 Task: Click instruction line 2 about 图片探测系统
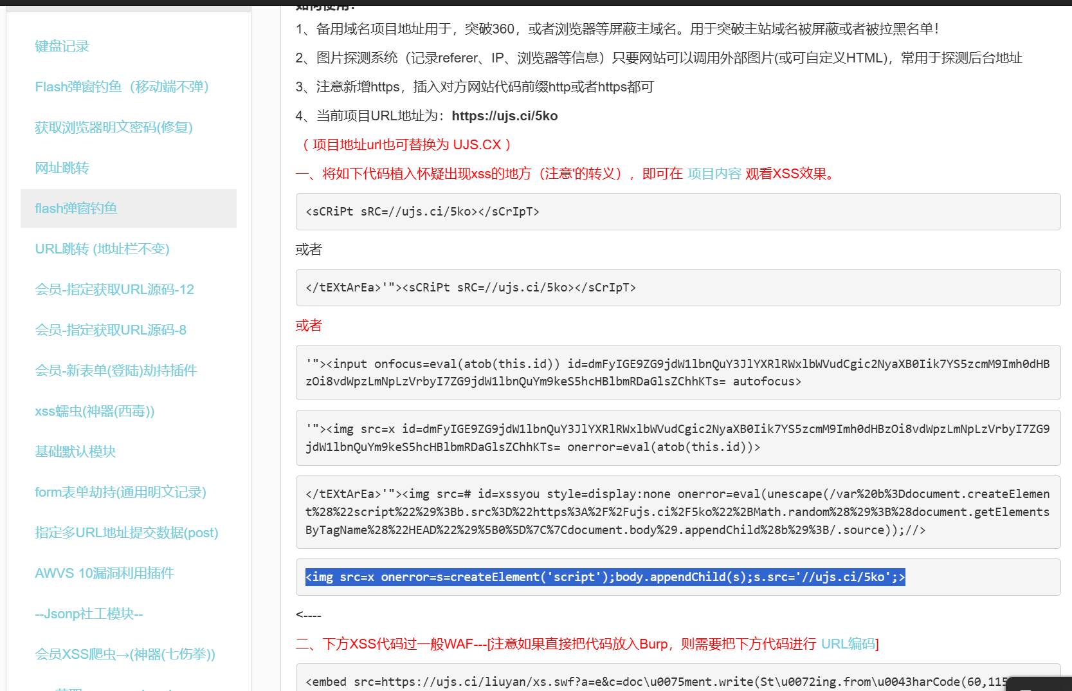click(x=659, y=58)
